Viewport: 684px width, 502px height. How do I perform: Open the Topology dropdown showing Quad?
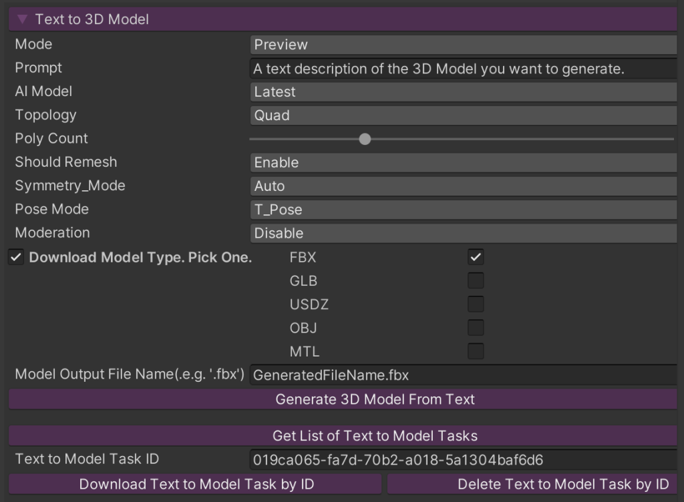(x=464, y=115)
